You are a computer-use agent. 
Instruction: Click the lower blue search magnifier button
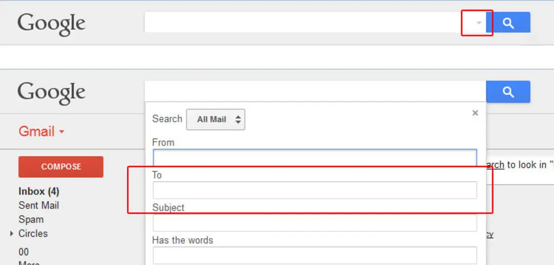pyautogui.click(x=508, y=91)
